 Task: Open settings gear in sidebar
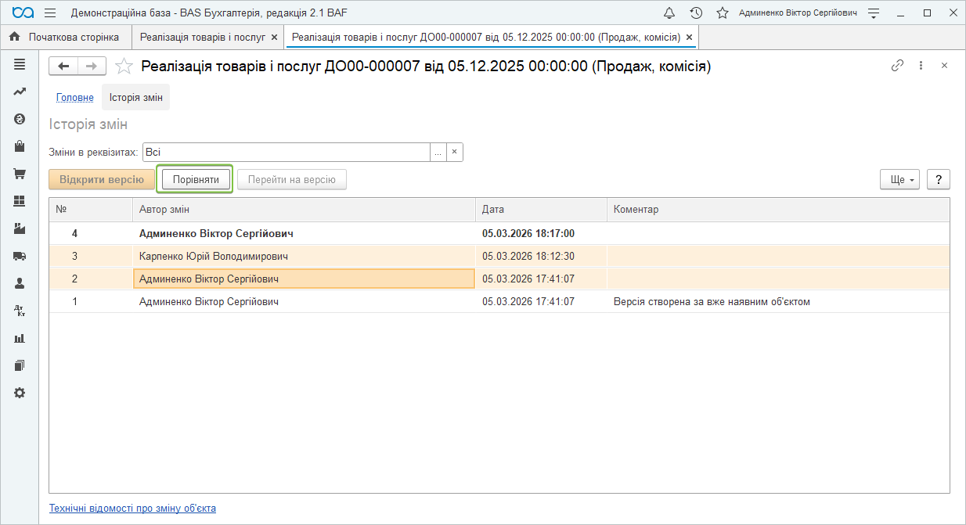[20, 393]
